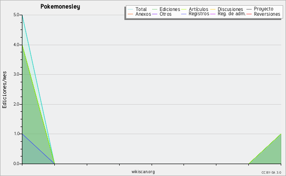This screenshot has width=286, height=176.
Task: Click the CC BY-SA 3.0 license text
Action: (x=271, y=173)
